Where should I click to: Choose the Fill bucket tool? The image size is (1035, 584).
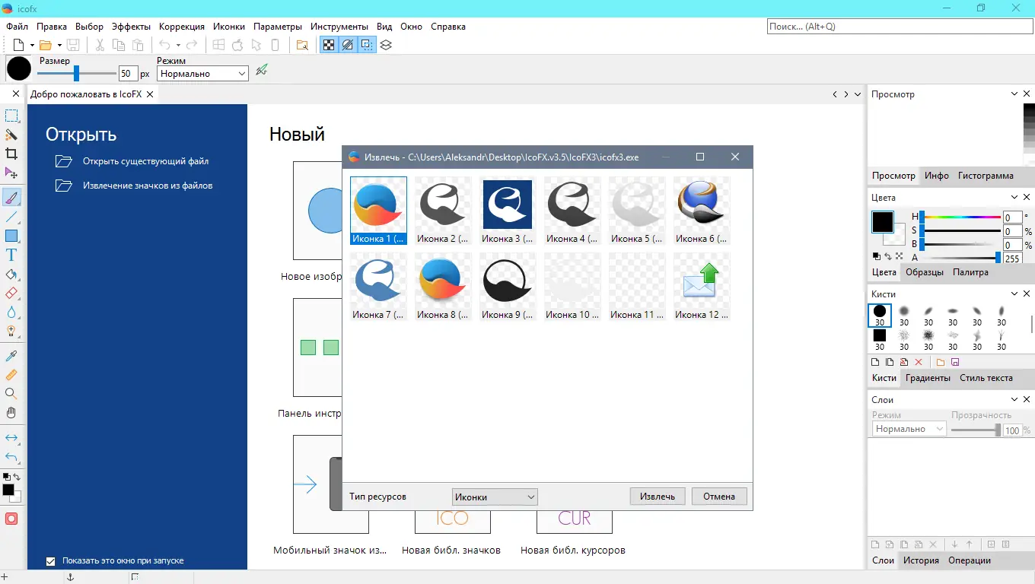pos(11,275)
